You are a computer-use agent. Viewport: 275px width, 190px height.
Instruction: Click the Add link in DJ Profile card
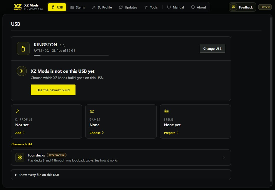[x=18, y=133]
